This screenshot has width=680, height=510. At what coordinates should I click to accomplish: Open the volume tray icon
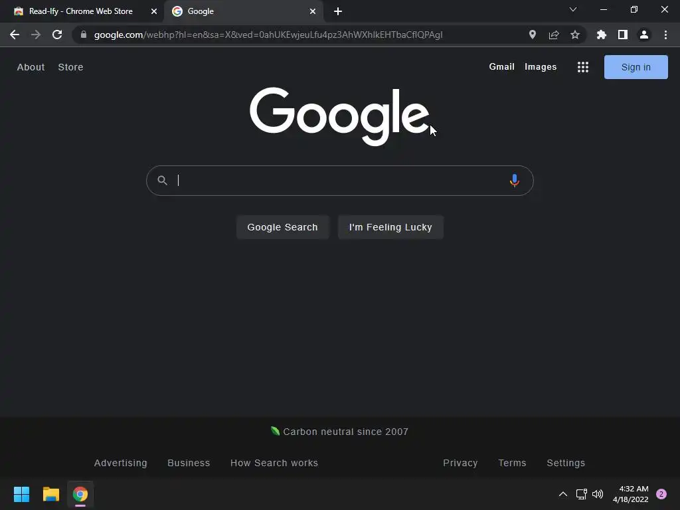click(x=598, y=494)
